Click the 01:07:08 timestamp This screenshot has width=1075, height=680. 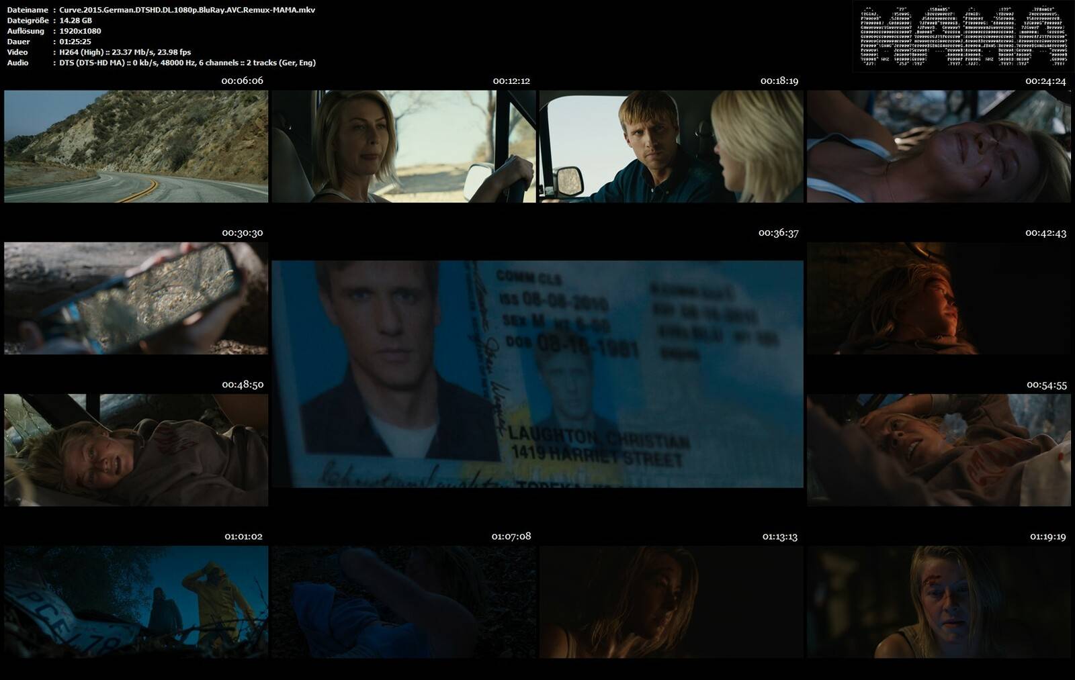coord(511,536)
